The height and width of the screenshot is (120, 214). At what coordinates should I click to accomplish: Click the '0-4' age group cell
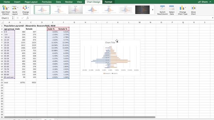point(9,32)
